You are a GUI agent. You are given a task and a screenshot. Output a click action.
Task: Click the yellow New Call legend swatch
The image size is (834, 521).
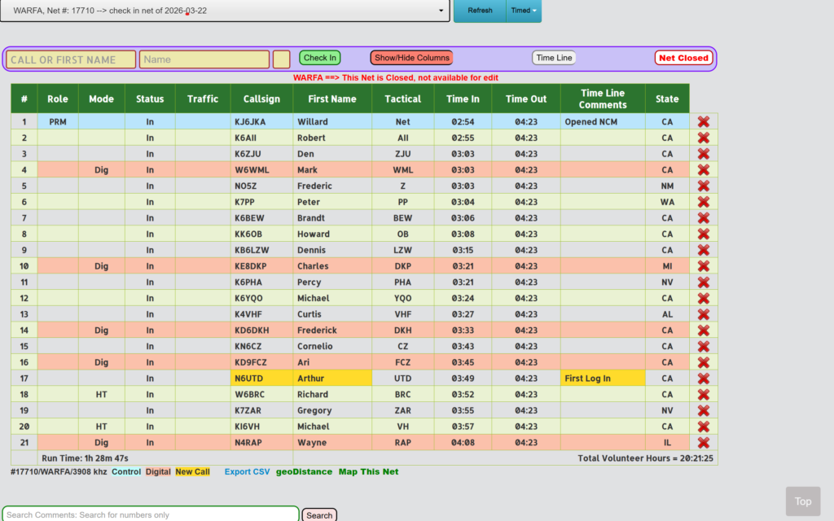coord(192,472)
